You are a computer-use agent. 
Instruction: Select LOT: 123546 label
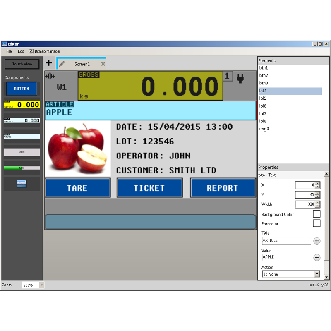click(x=145, y=141)
